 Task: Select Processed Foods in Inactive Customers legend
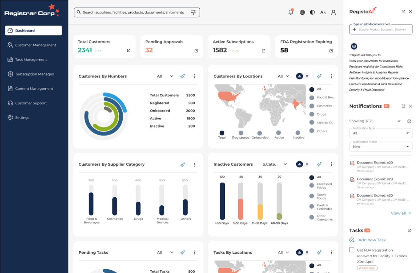click(x=312, y=185)
